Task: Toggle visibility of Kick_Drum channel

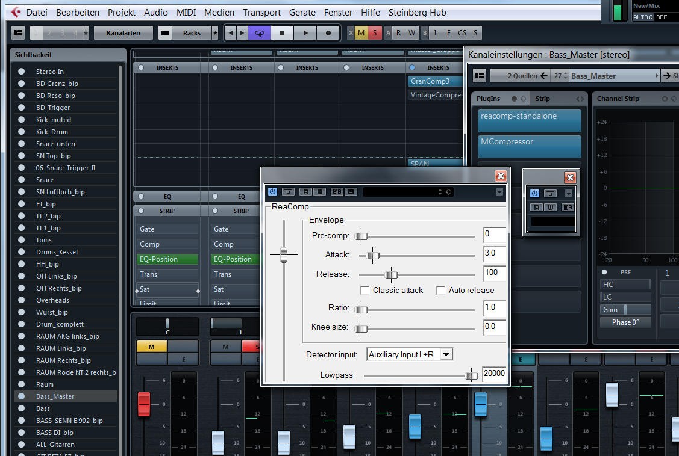Action: click(21, 131)
